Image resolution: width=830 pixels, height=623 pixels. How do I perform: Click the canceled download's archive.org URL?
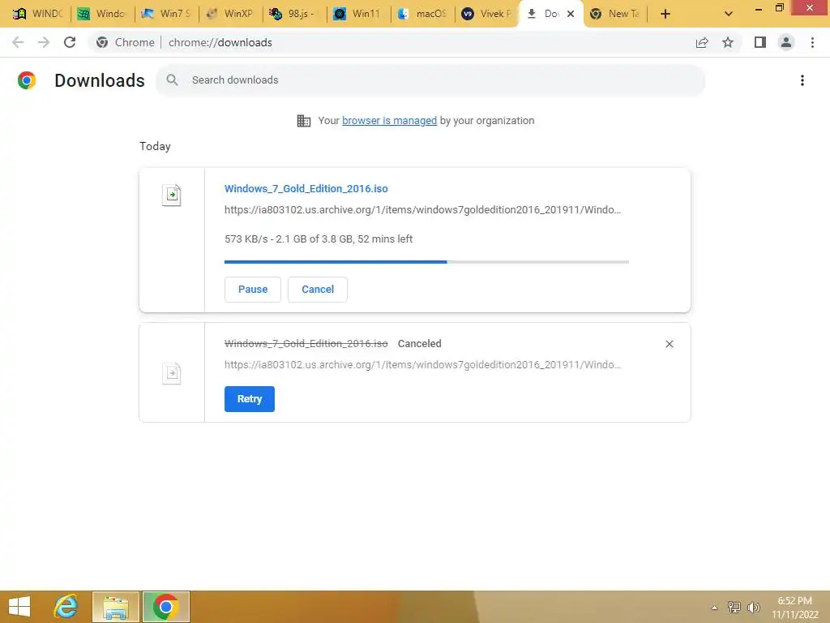pos(422,364)
